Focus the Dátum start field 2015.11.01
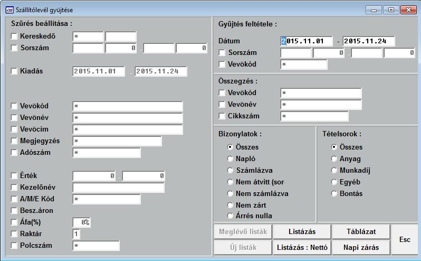The height and width of the screenshot is (261, 421). click(x=307, y=41)
